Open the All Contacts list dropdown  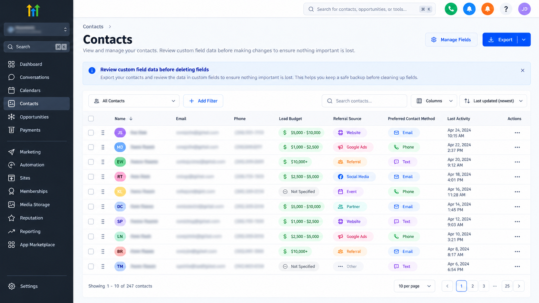tap(134, 101)
